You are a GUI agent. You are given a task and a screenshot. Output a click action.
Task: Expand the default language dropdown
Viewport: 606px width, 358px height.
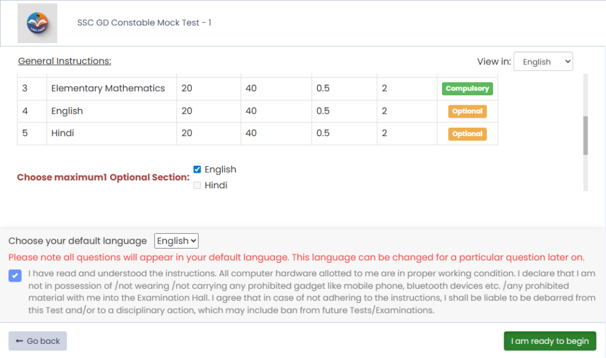point(176,241)
